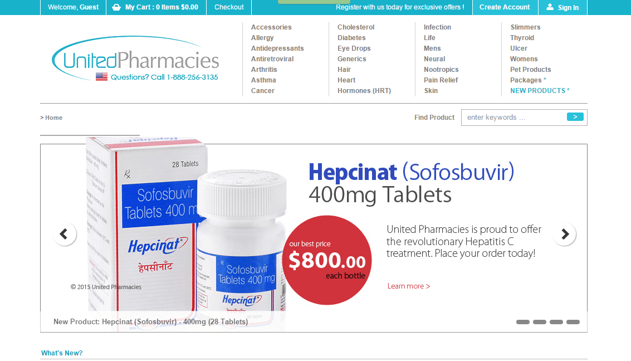
Task: Go to Checkout
Action: click(229, 7)
